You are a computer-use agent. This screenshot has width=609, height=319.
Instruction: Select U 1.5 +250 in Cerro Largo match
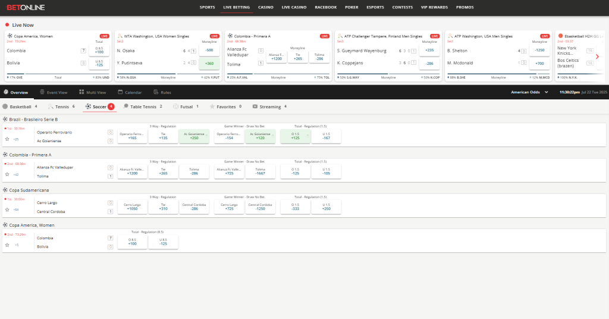327,207
